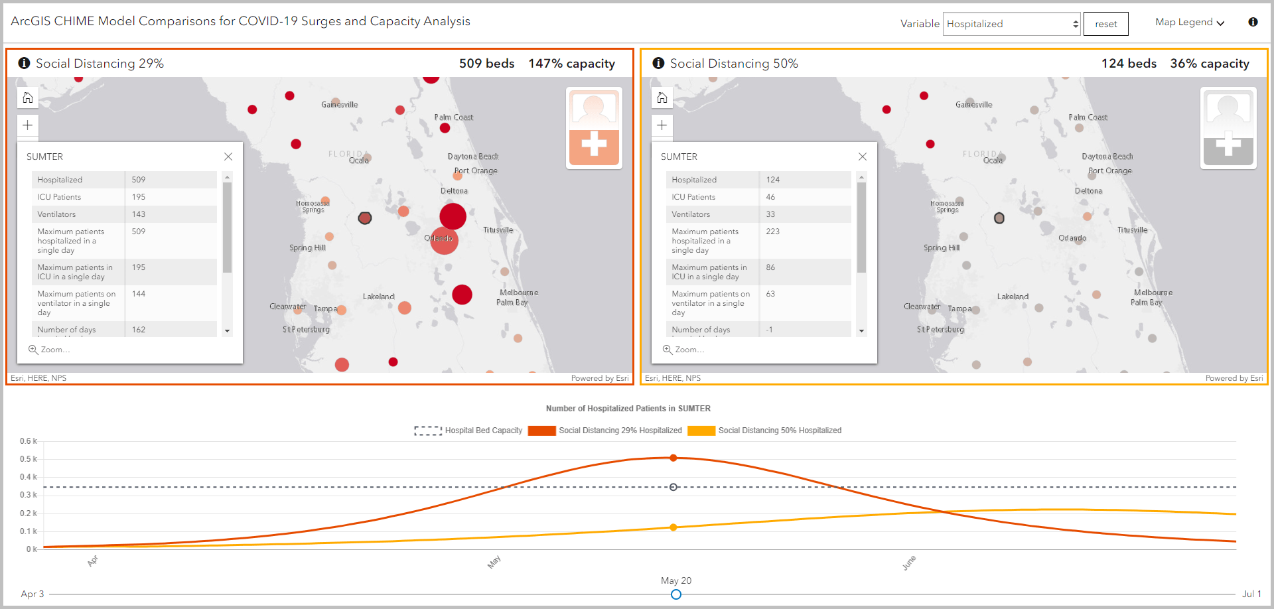Click the home button on left map
Image resolution: width=1274 pixels, height=609 pixels.
(x=28, y=98)
